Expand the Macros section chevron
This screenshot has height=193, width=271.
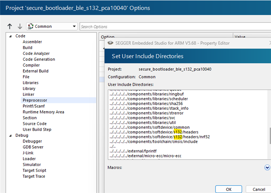[267, 167]
